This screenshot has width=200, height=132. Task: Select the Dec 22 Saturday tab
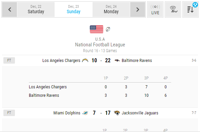[36, 9]
